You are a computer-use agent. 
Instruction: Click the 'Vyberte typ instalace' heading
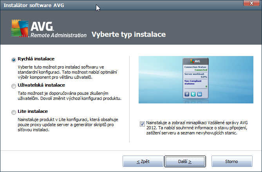(129, 34)
